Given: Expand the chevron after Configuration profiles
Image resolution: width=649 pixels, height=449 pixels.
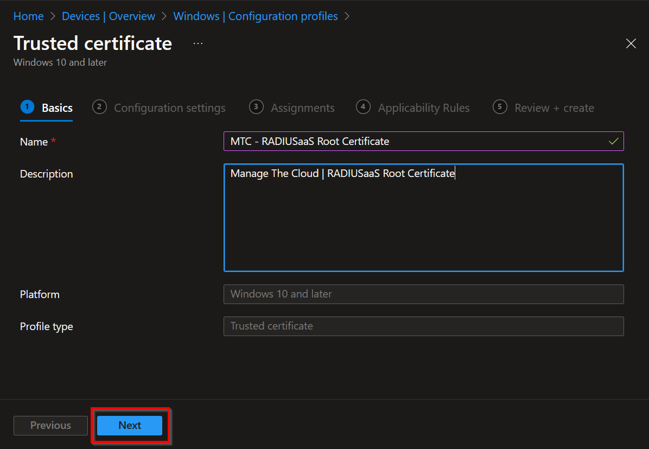Looking at the screenshot, I should click(347, 16).
